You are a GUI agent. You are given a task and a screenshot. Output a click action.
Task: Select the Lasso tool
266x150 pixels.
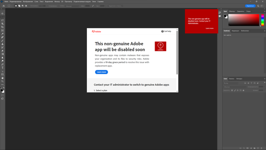(x=2, y=20)
